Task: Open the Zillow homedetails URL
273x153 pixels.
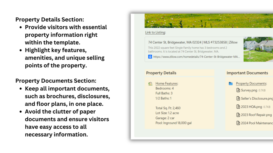Action: [196, 57]
